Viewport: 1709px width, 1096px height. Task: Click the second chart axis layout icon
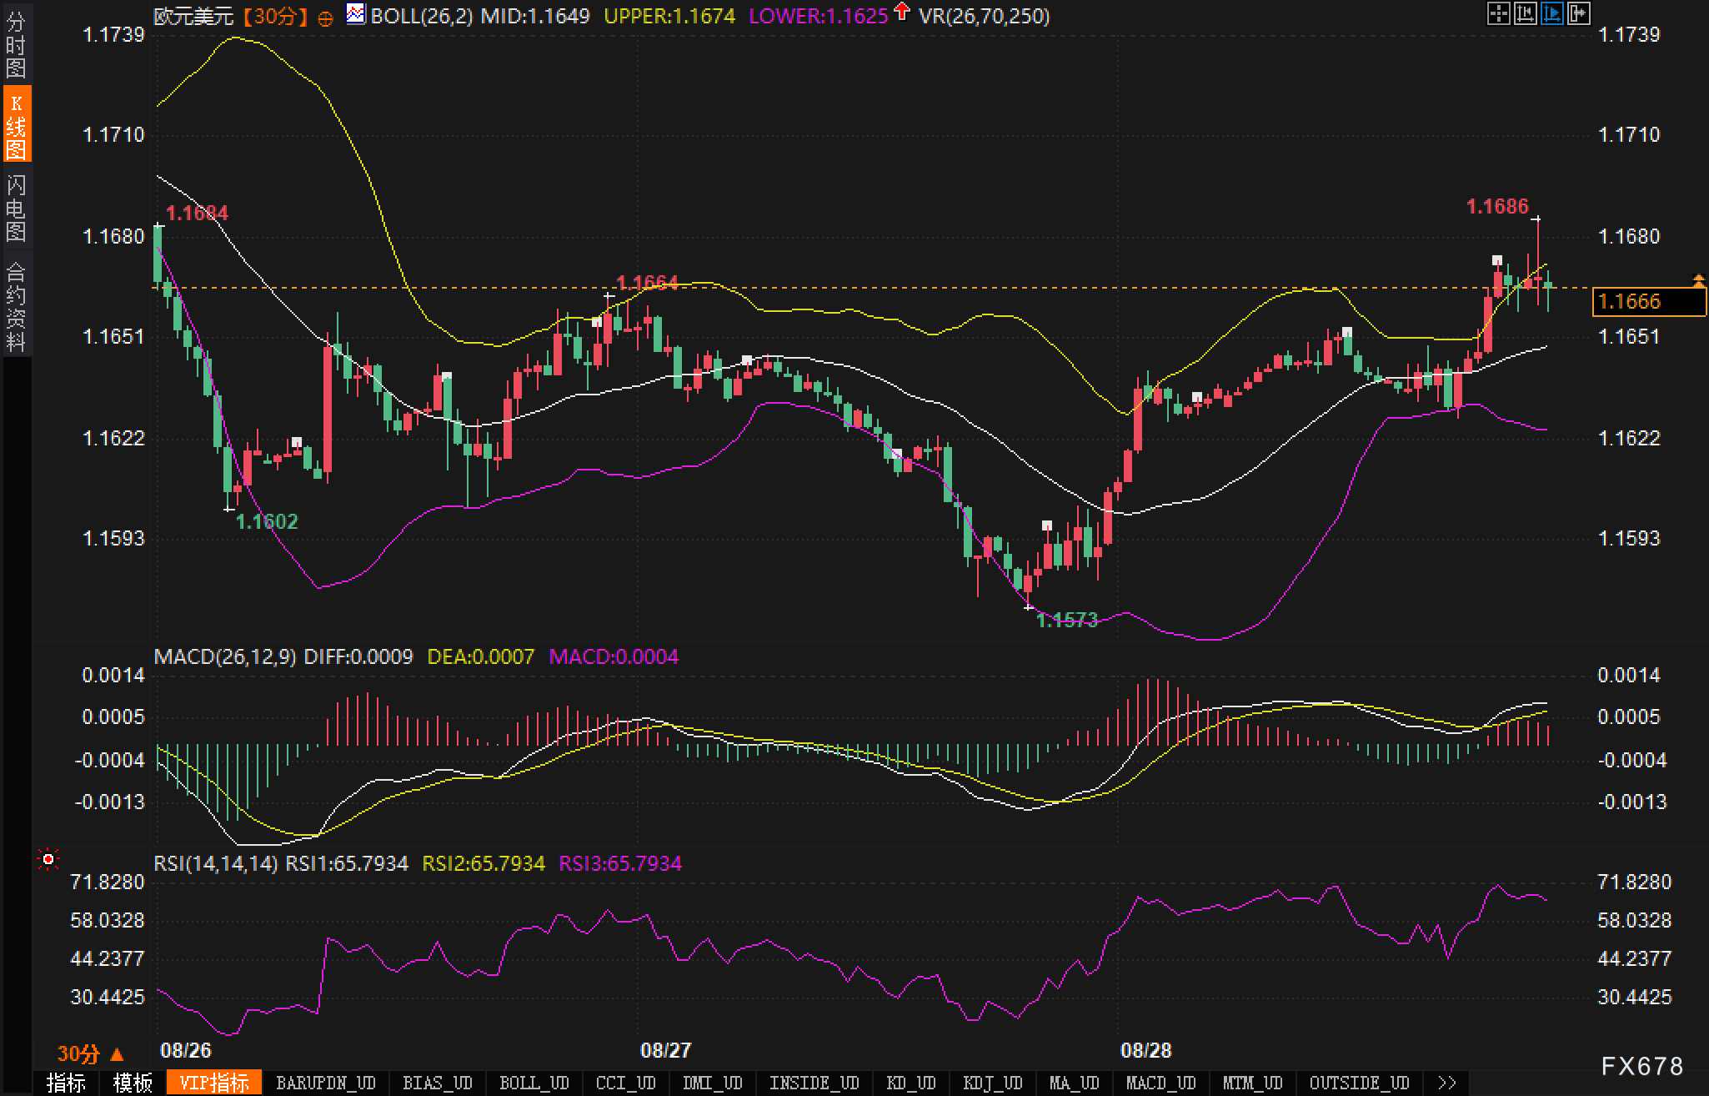pyautogui.click(x=1525, y=13)
